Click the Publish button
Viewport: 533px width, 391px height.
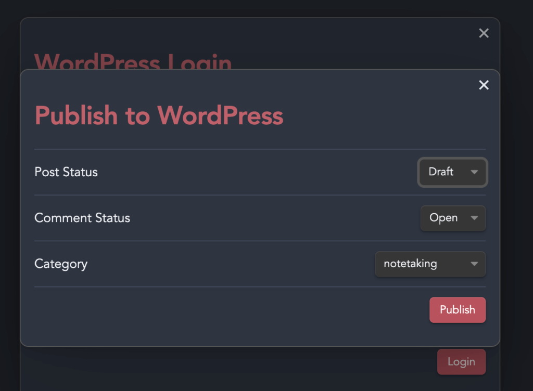click(458, 310)
